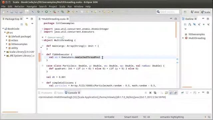
Task: Click Writable status bar entry
Action: (x=109, y=117)
